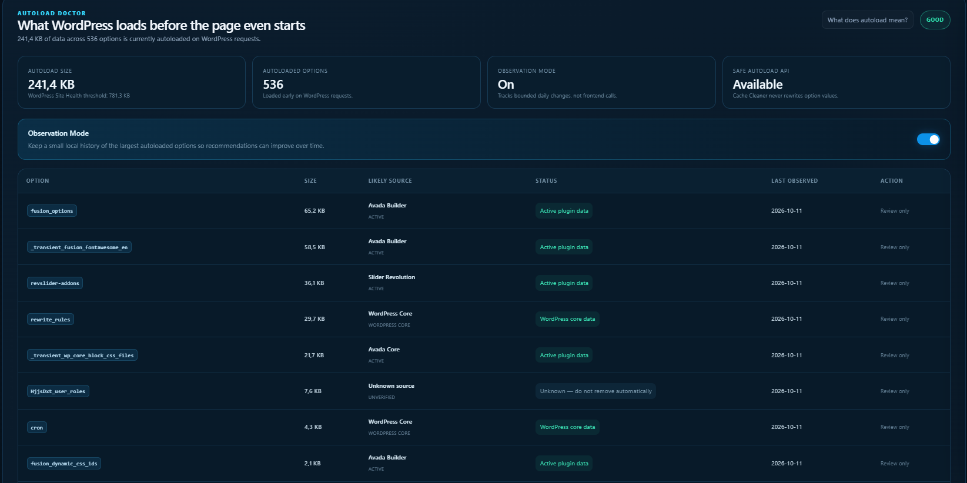Click the 241,4 KB autoload size value
This screenshot has width=967, height=483.
point(51,85)
